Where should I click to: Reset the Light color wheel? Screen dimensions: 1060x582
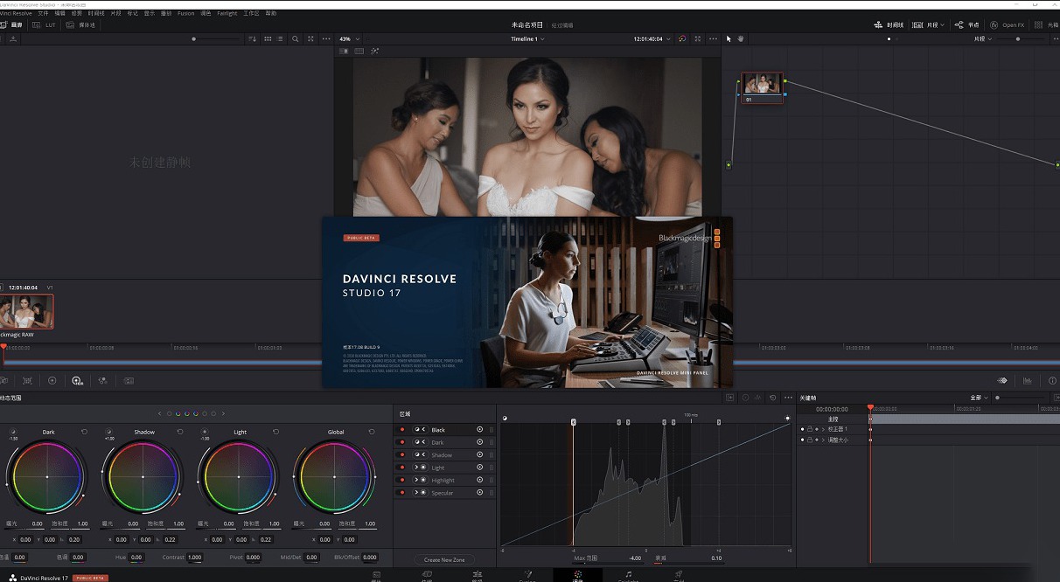275,432
